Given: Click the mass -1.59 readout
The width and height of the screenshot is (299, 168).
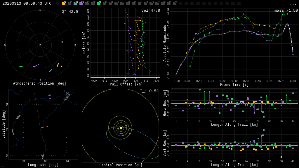Looking at the screenshot, I should (x=286, y=10).
